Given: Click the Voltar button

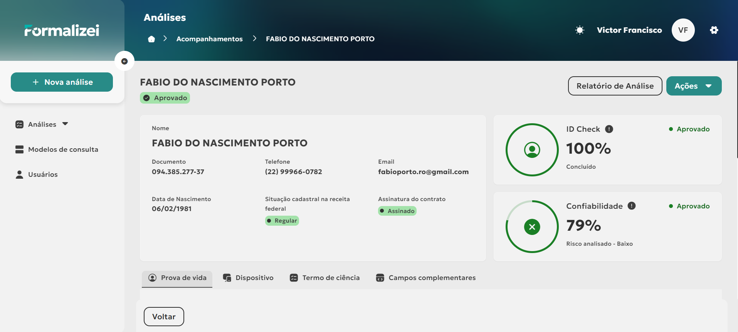Looking at the screenshot, I should [x=164, y=317].
